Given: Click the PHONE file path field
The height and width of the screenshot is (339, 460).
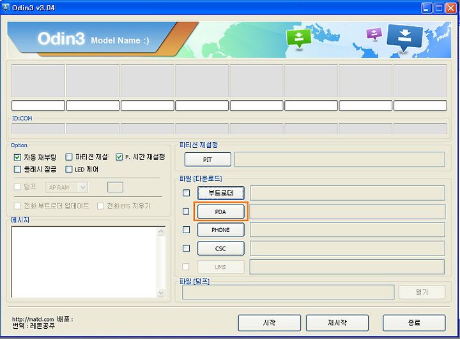Looking at the screenshot, I should (348, 230).
